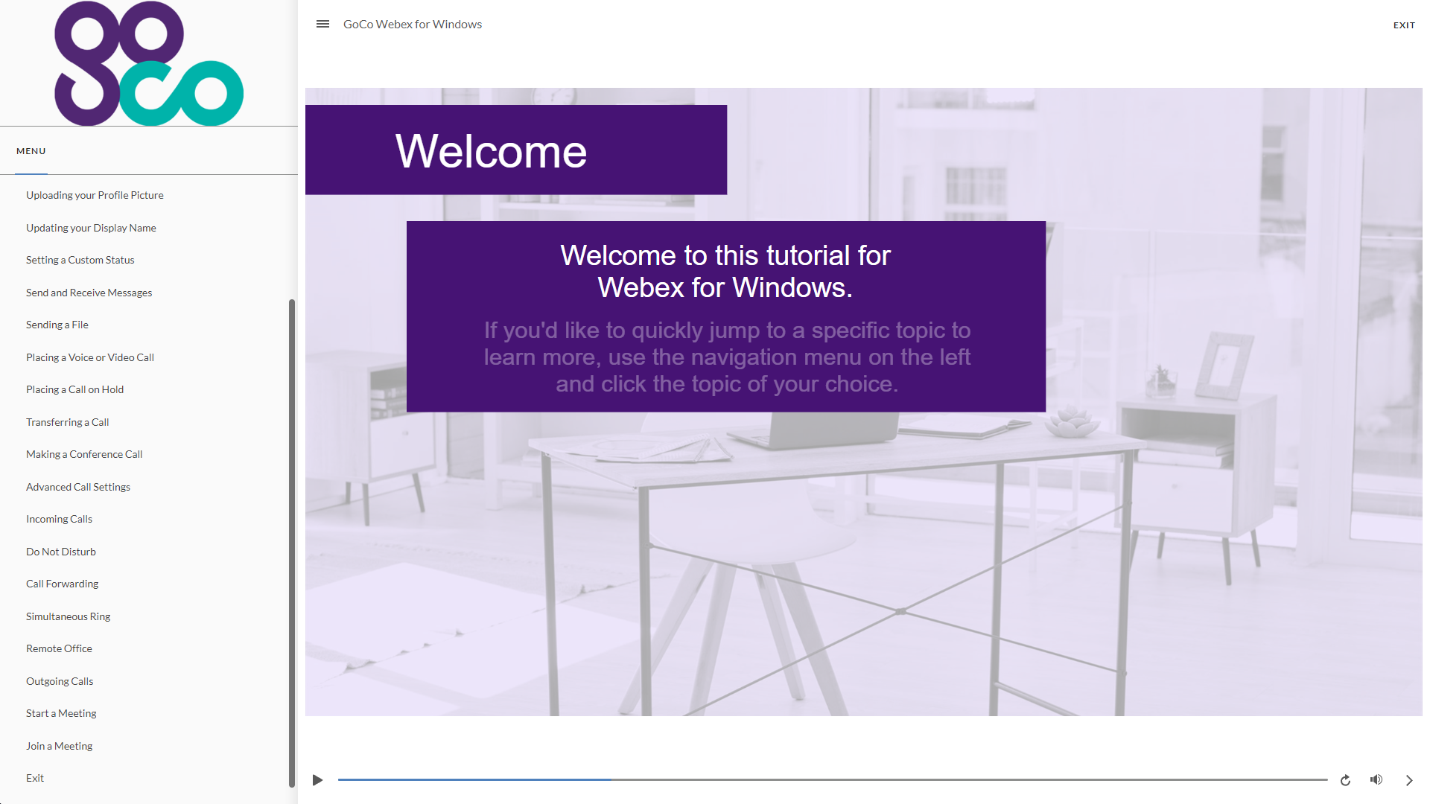This screenshot has height=804, width=1430.
Task: Go to Incoming Calls topic
Action: 59,519
